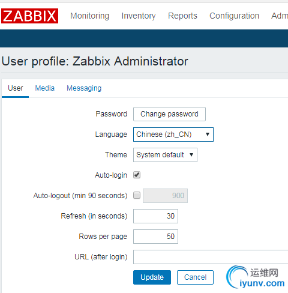The height and width of the screenshot is (293, 288).
Task: Open the Inventory menu
Action: 139,16
